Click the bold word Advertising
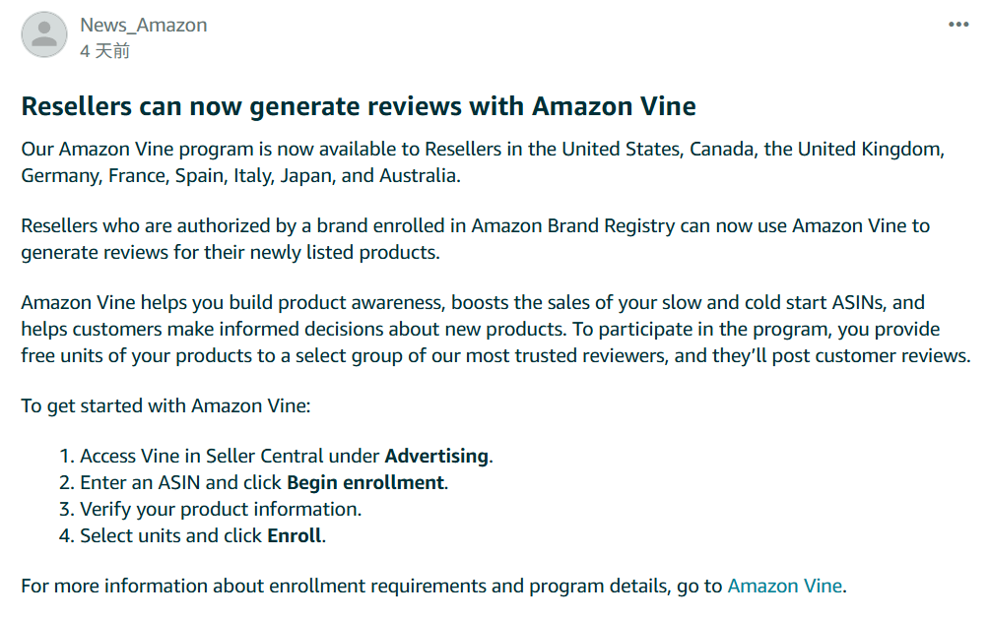This screenshot has height=619, width=989. point(436,456)
